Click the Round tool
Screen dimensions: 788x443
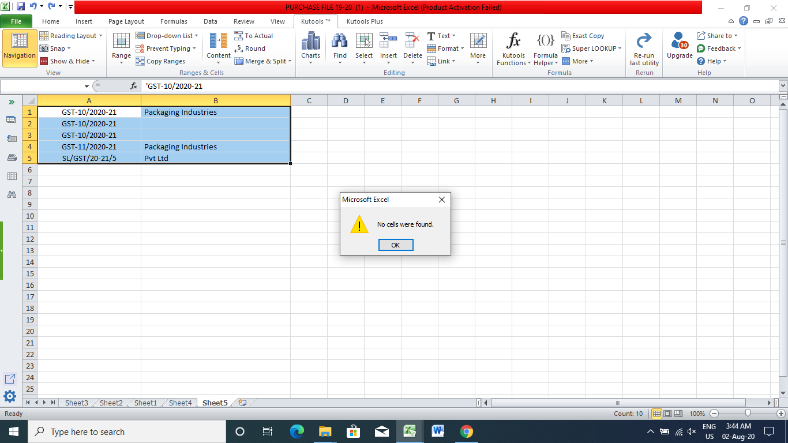tap(250, 48)
